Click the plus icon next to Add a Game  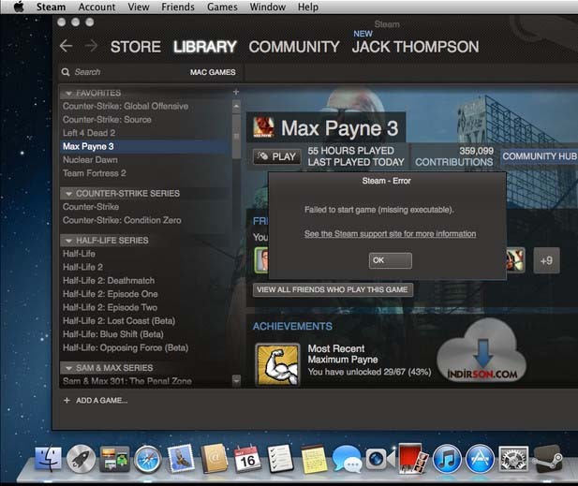click(67, 400)
